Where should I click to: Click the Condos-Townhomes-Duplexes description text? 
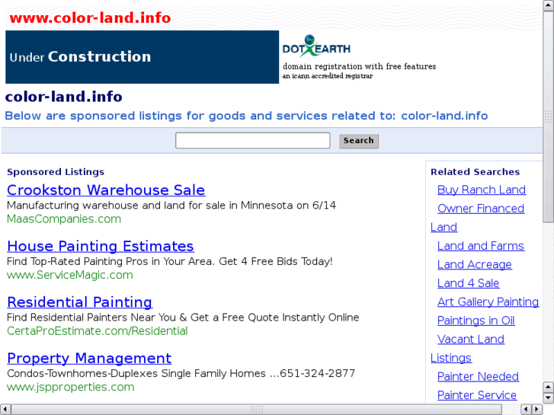(181, 373)
